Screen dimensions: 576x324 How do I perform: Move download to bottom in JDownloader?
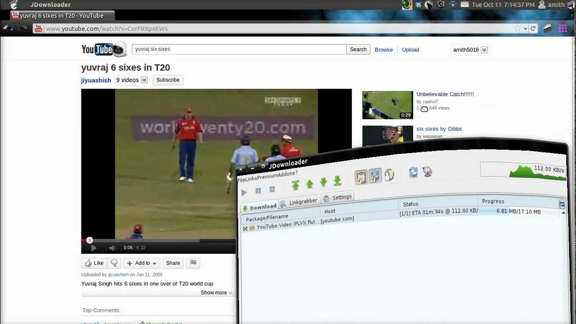[x=337, y=180]
